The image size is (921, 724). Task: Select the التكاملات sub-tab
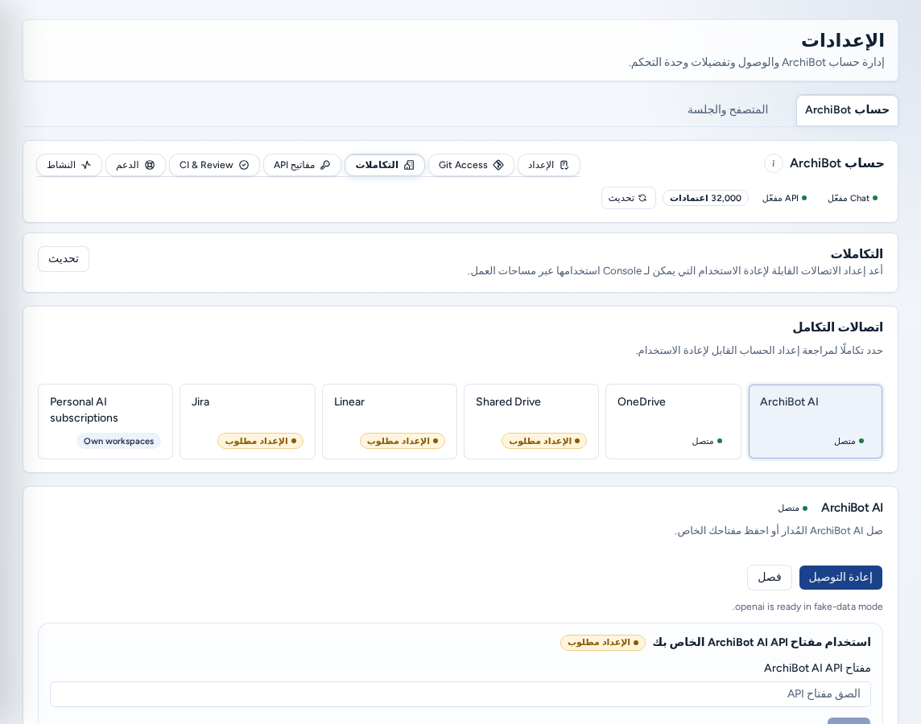(x=385, y=165)
